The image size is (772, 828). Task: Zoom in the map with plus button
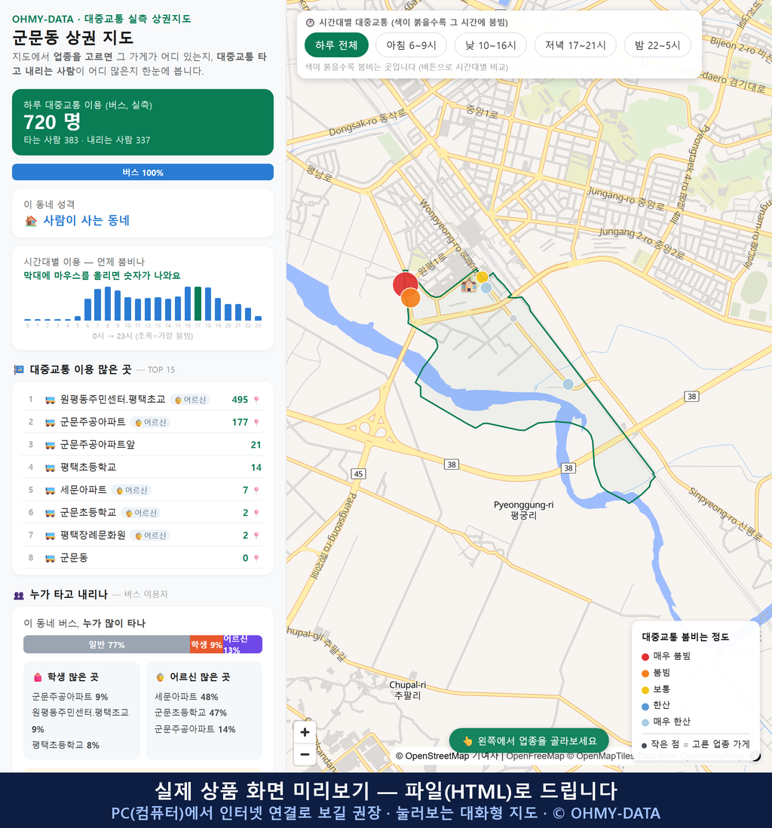305,732
